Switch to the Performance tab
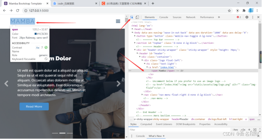 pos(207,17)
